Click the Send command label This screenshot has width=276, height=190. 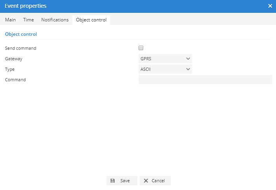click(21, 48)
